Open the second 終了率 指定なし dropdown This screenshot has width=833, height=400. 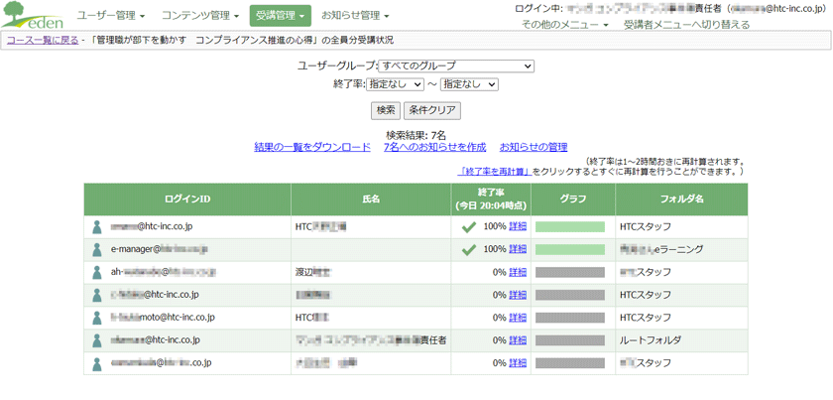(x=469, y=84)
